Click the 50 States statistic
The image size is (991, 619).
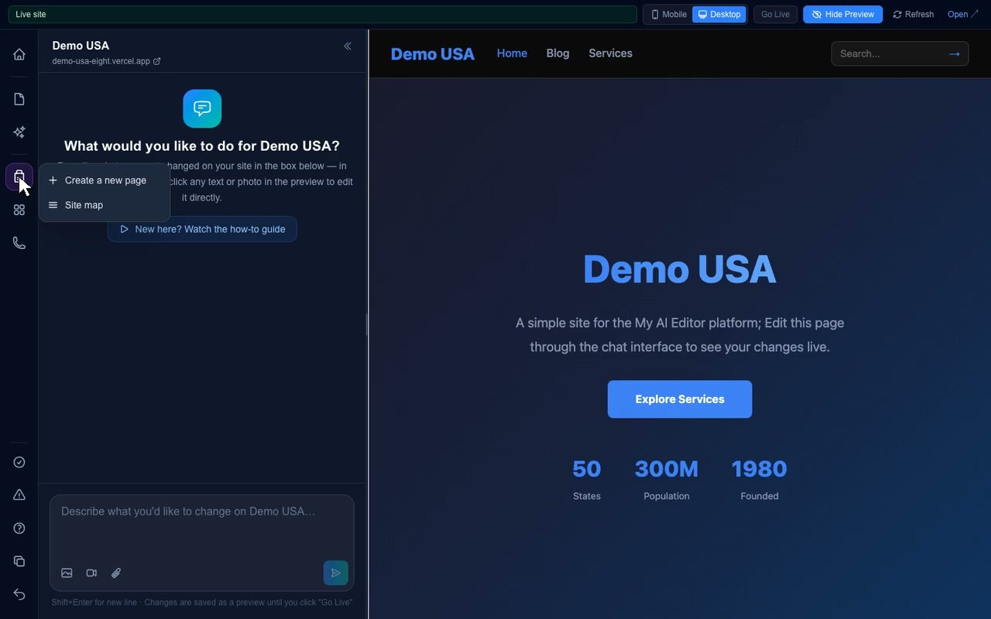[x=587, y=480]
